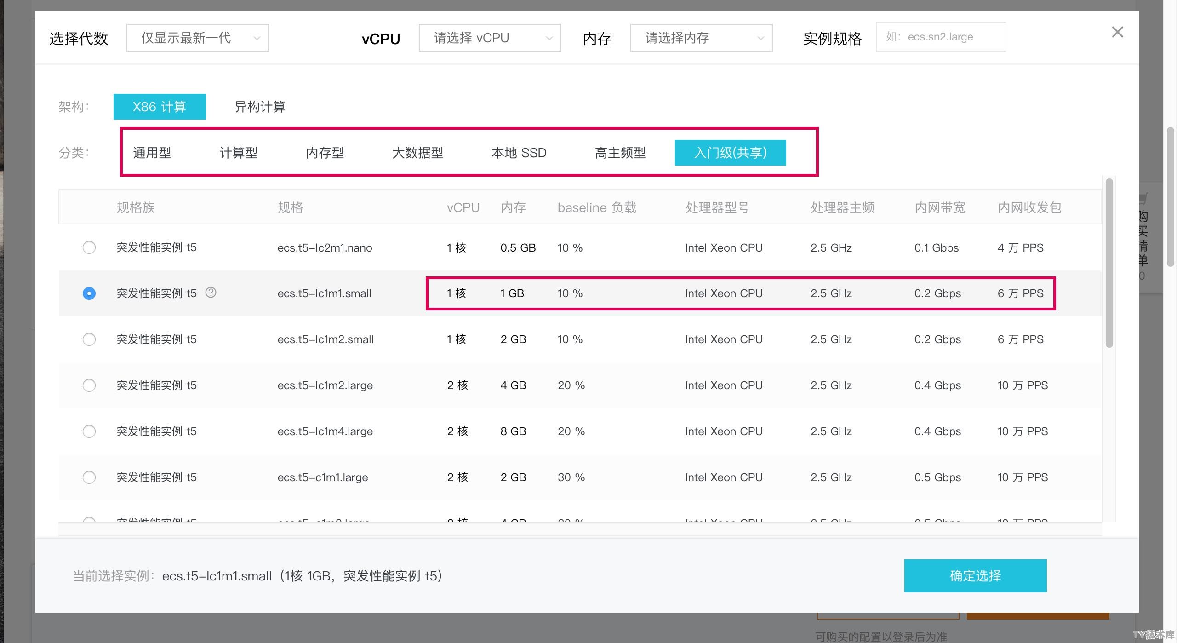
Task: Click the 4 万 PPS cell
Action: pyautogui.click(x=1020, y=247)
